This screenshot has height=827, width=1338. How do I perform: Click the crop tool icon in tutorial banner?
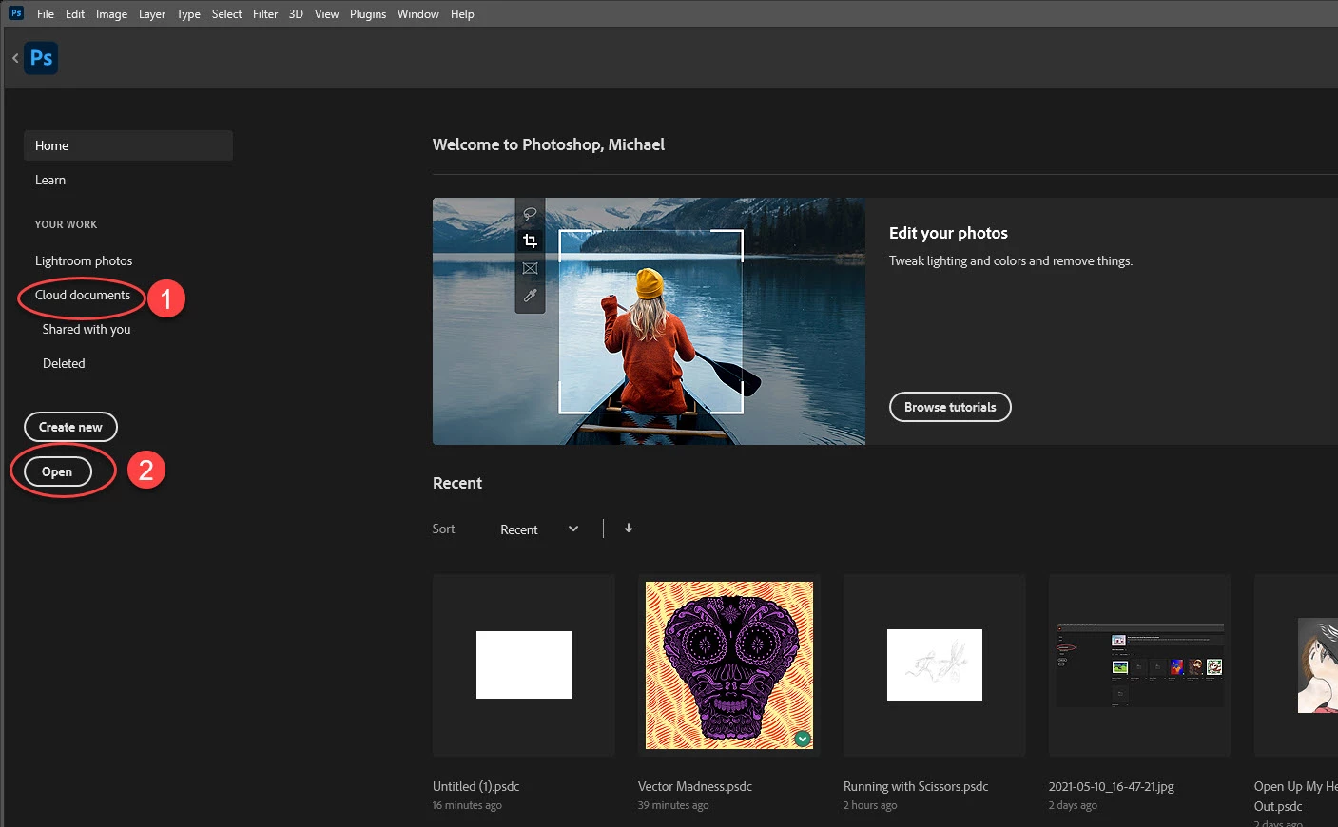530,240
